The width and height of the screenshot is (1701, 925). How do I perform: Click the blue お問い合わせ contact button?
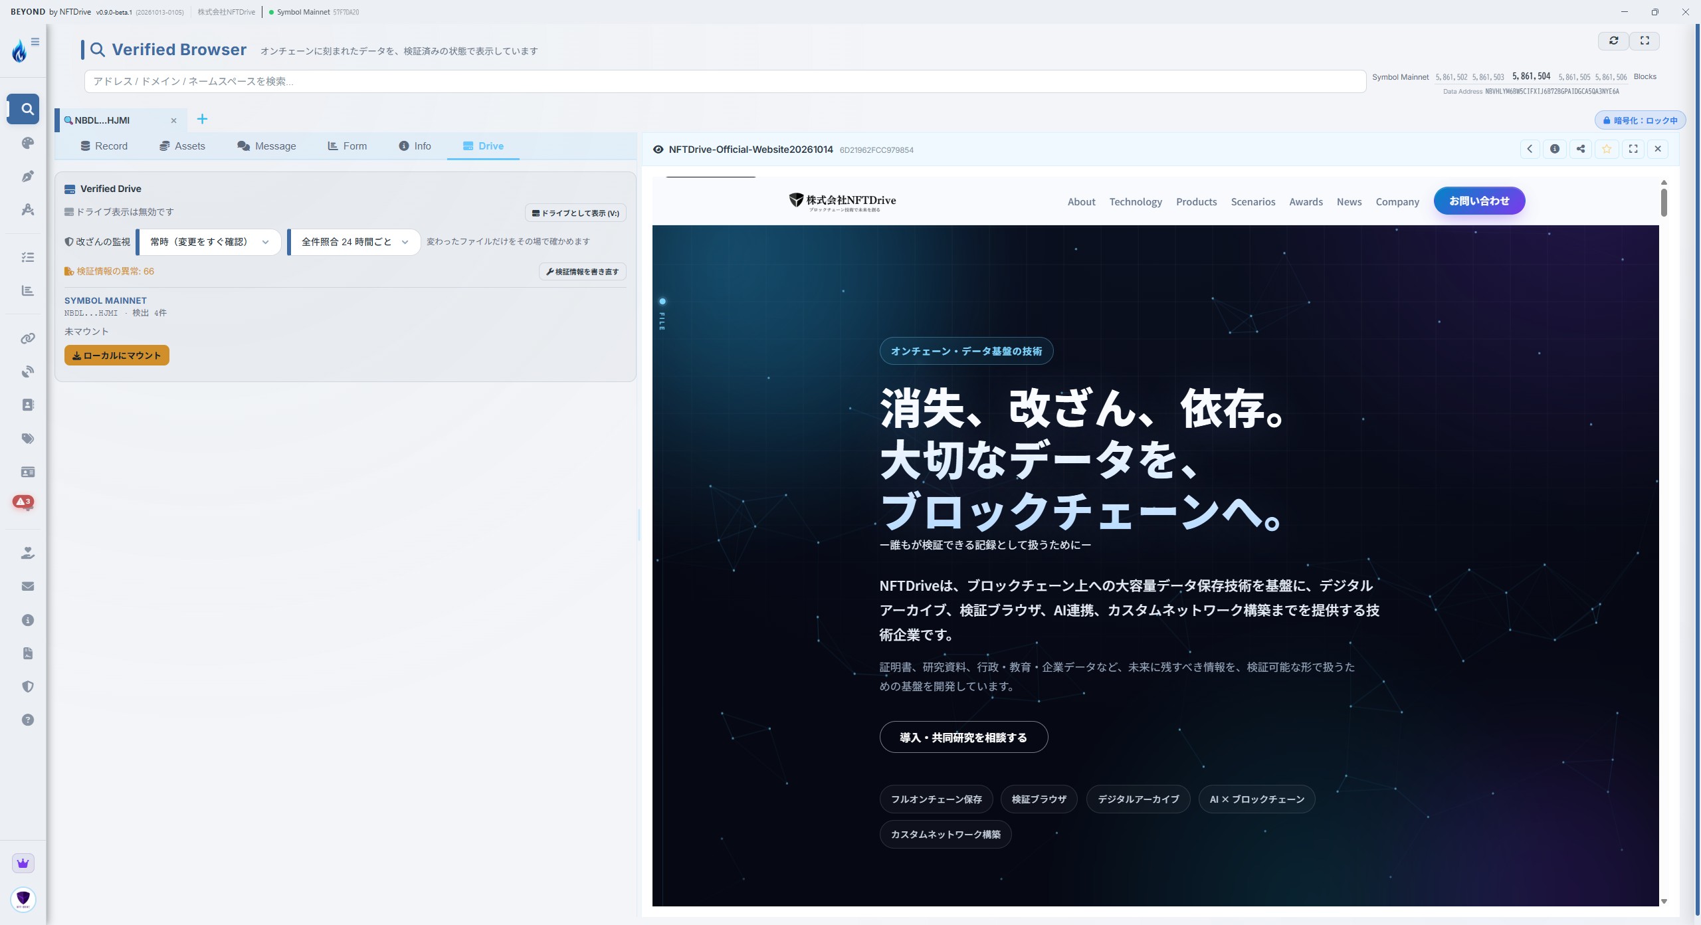(1479, 201)
